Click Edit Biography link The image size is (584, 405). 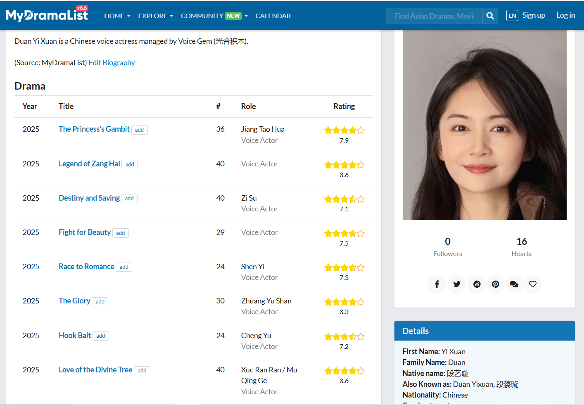[112, 63]
